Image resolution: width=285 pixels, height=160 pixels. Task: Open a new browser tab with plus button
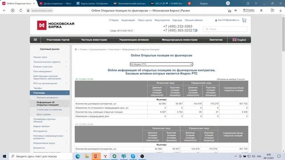[228, 3]
